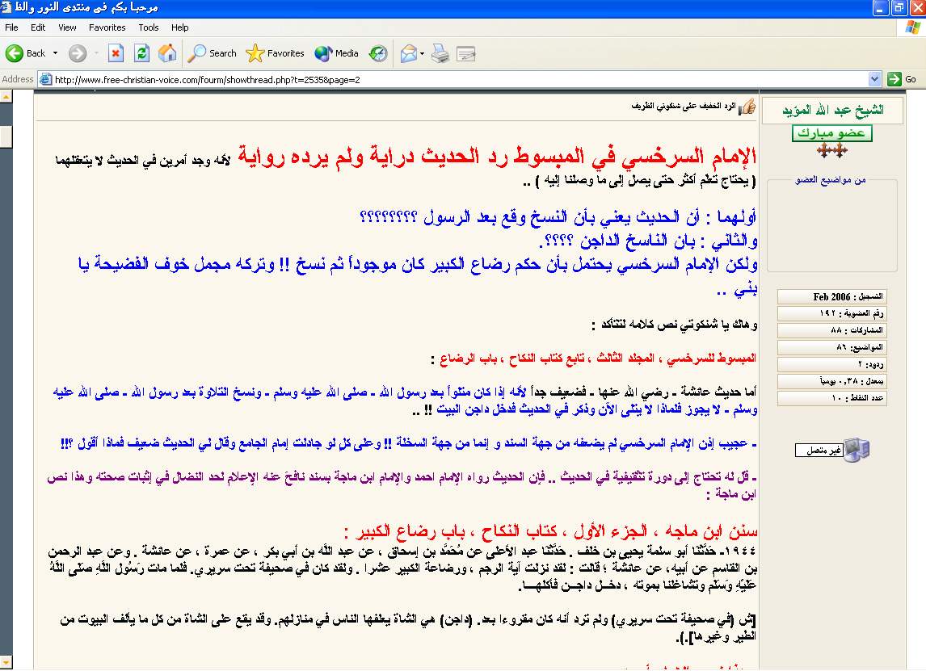This screenshot has width=926, height=671.
Task: Click the رقم العضوية member number row
Action: click(832, 312)
